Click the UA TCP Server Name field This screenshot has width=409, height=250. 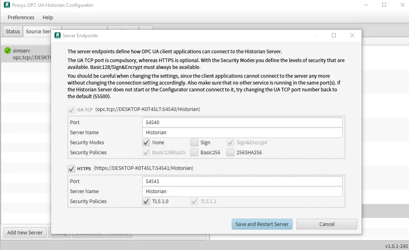tap(242, 133)
